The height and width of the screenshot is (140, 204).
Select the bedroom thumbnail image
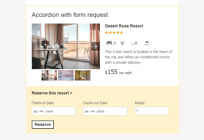(x=66, y=75)
